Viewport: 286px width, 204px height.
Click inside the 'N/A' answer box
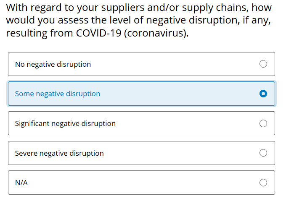(x=142, y=183)
